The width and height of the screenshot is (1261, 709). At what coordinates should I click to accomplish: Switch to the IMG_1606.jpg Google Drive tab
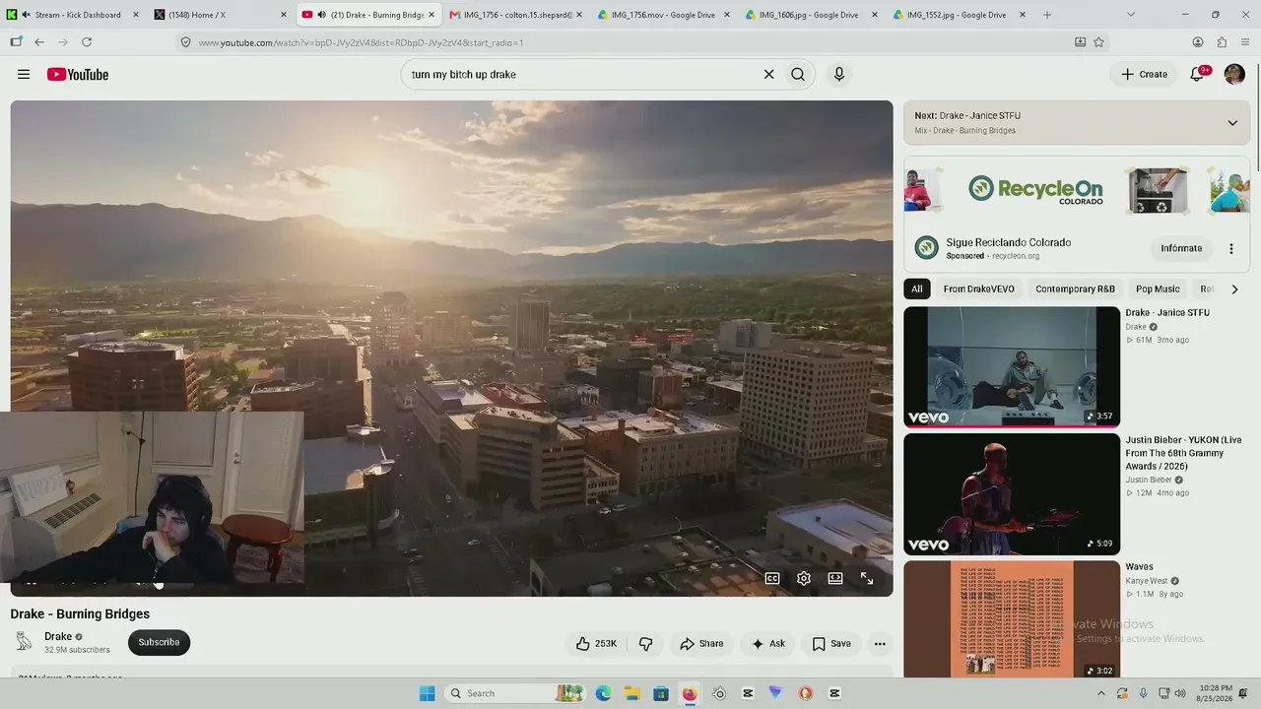(812, 15)
